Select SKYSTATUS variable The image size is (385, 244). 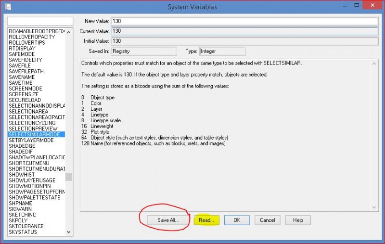point(23,232)
